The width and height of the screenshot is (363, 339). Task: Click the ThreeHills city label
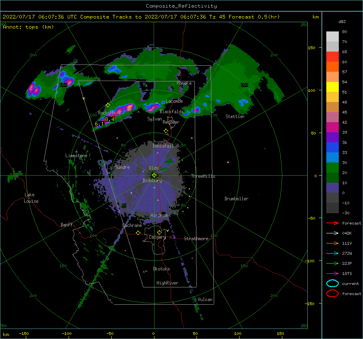203,176
